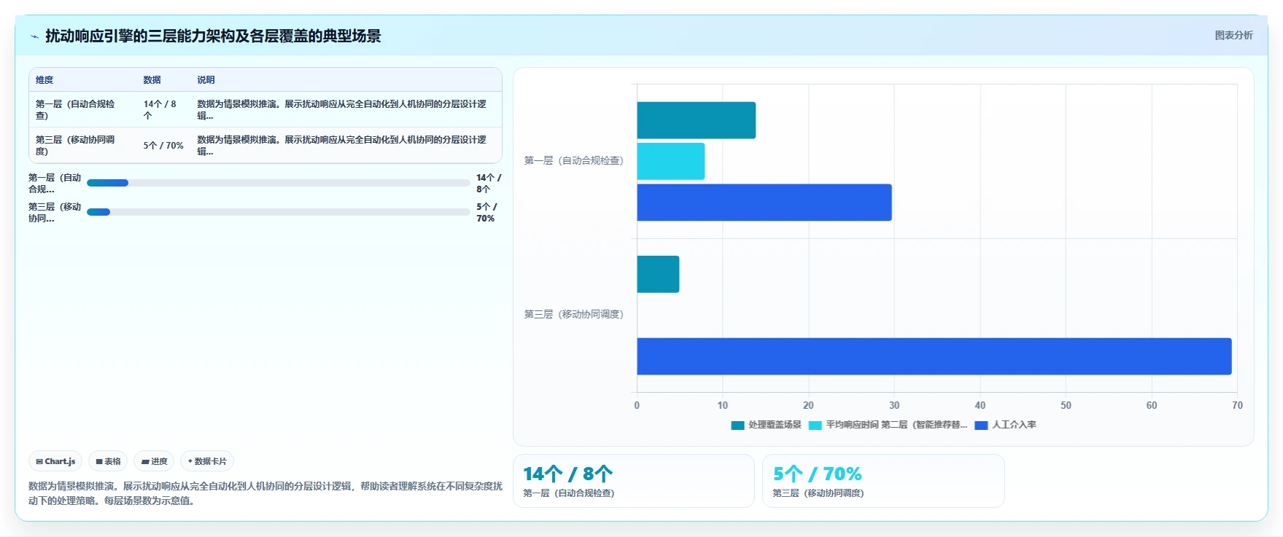Select the 数据卡片 tag chip
The height and width of the screenshot is (537, 1283).
point(207,461)
